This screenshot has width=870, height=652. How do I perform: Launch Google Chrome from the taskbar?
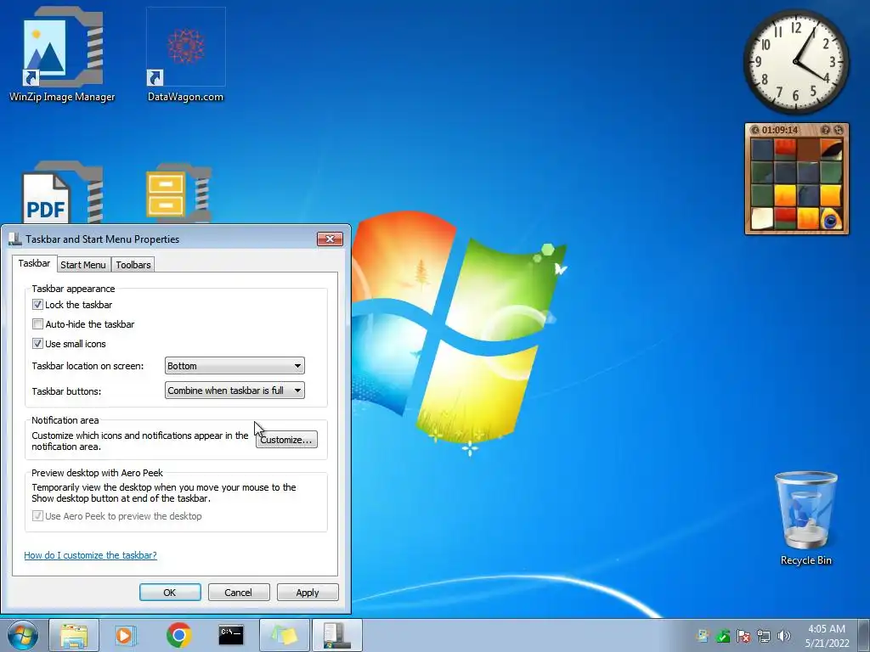[178, 635]
